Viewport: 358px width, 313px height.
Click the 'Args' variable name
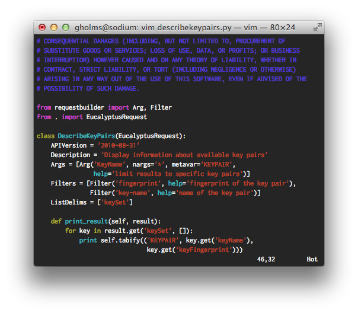[x=58, y=165]
